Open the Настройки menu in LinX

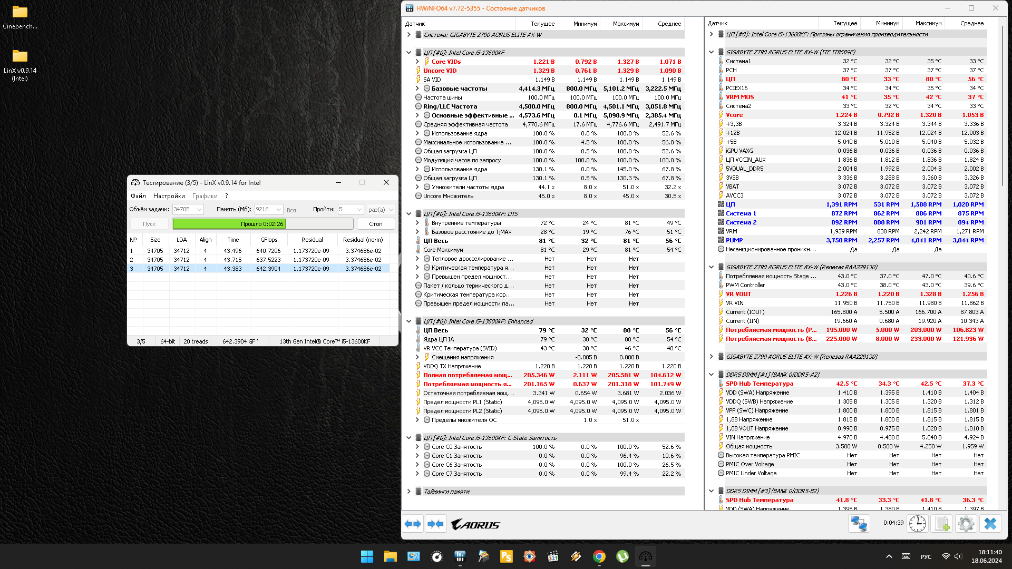(x=169, y=196)
